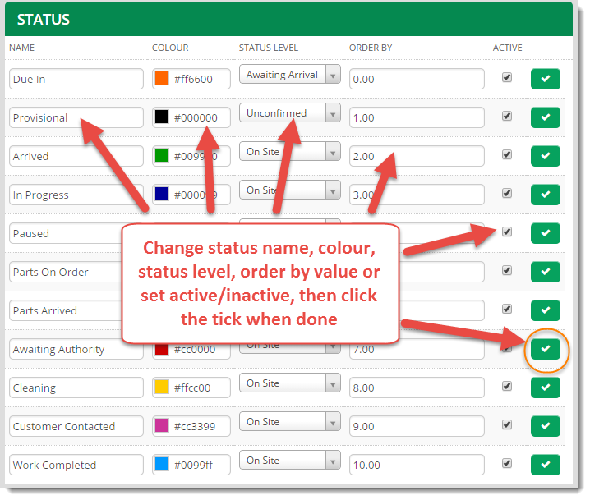Open In Progress status level dropdown

(x=290, y=190)
